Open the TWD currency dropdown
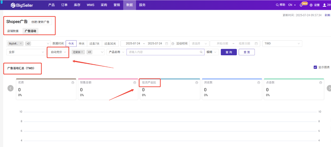 282,44
